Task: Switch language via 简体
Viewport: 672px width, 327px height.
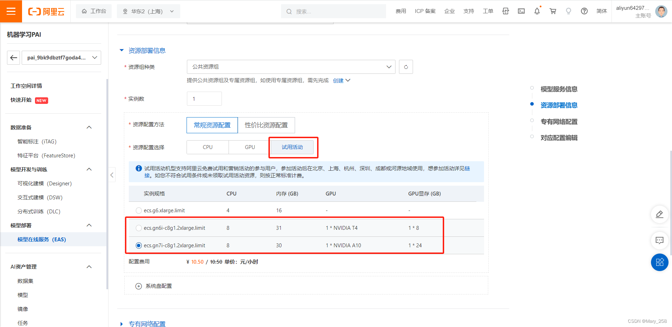Action: 602,11
